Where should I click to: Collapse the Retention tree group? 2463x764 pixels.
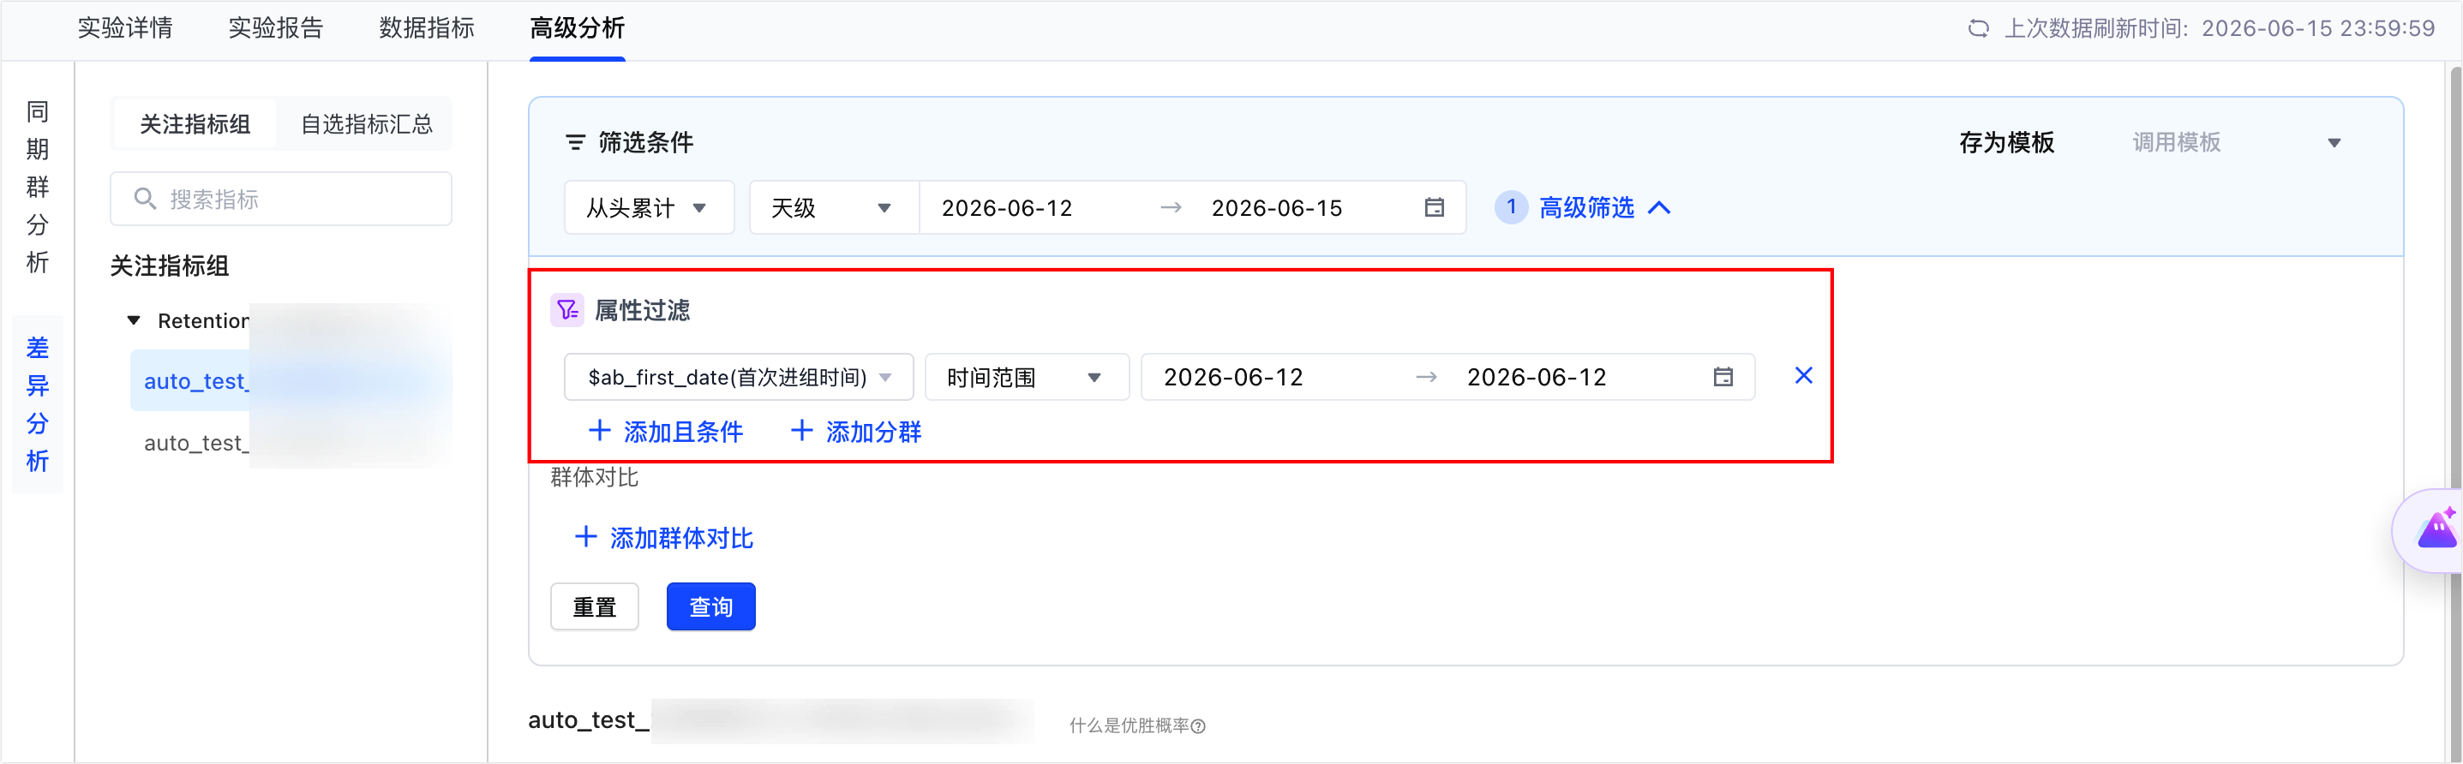pos(134,321)
